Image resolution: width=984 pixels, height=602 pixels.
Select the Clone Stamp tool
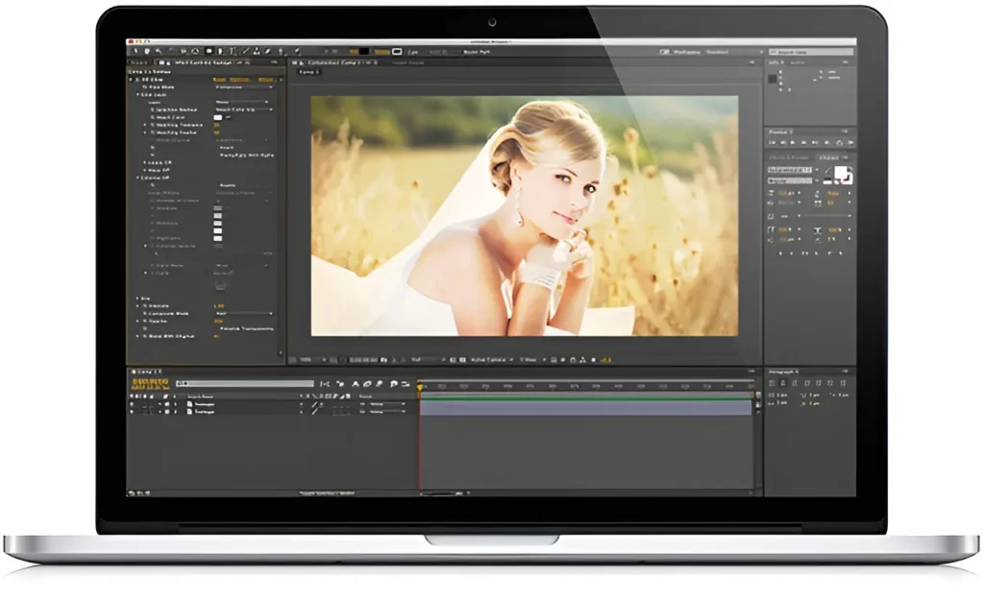[257, 52]
